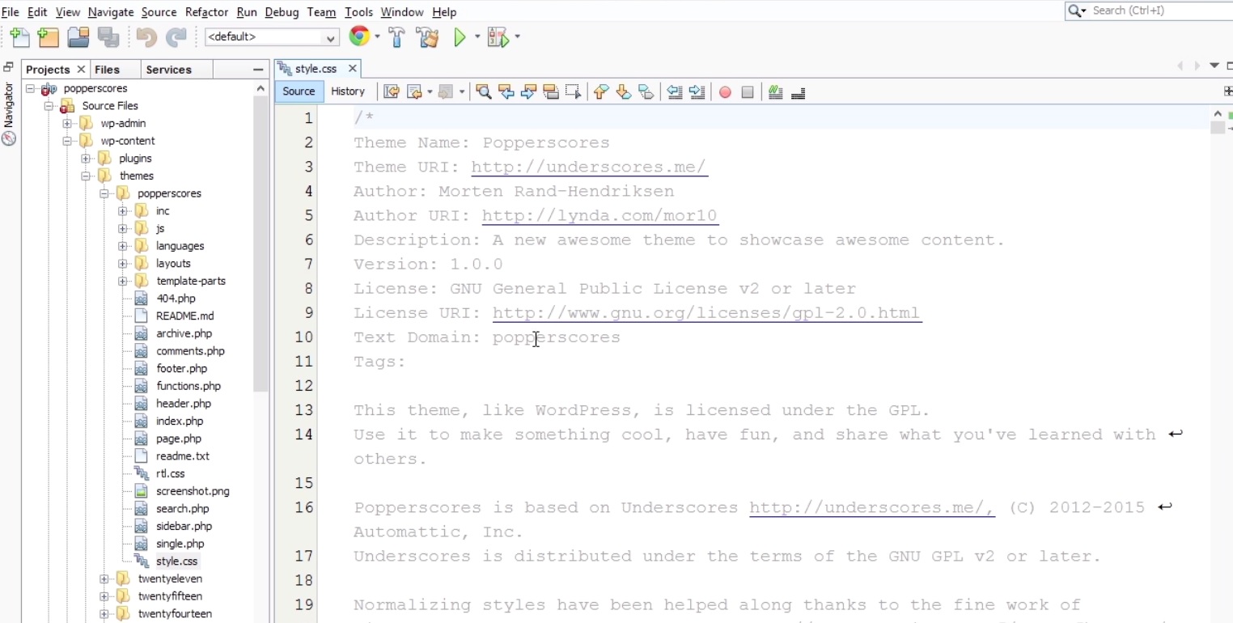This screenshot has width=1233, height=623.
Task: Build the project with the hammer icon
Action: tap(396, 37)
